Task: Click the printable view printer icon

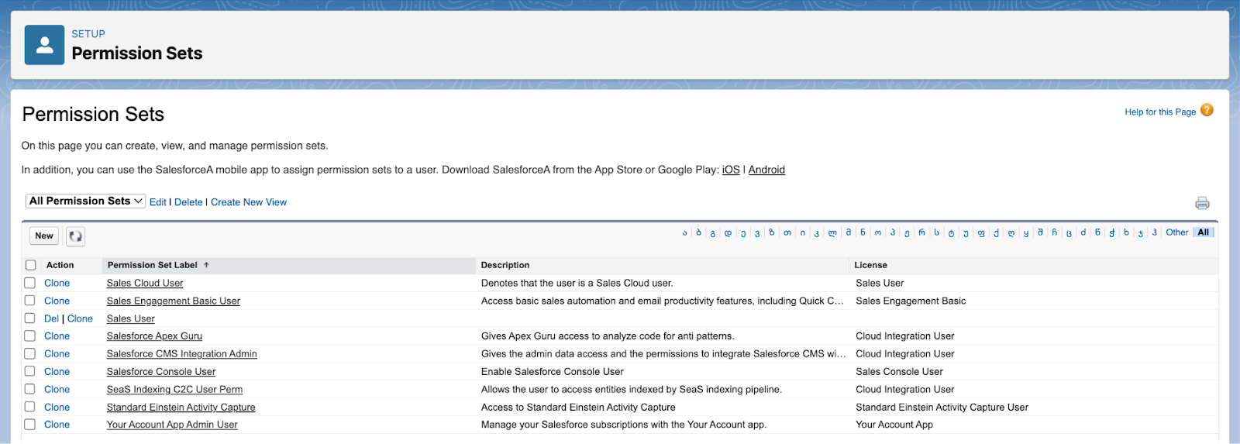Action: click(x=1202, y=203)
